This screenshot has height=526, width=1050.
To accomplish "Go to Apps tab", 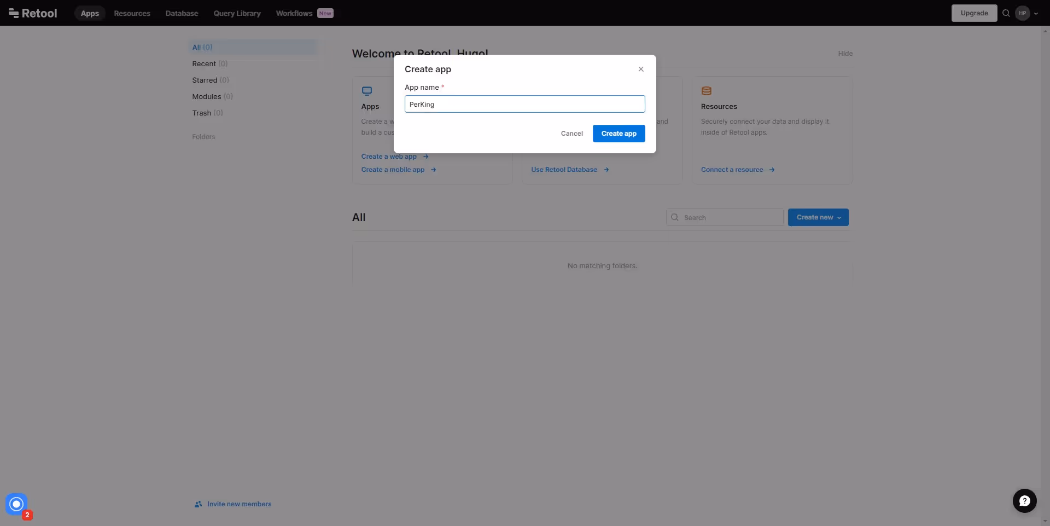I will [x=90, y=13].
